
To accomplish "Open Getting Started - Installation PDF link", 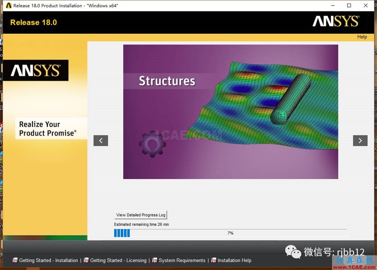I will [49, 260].
